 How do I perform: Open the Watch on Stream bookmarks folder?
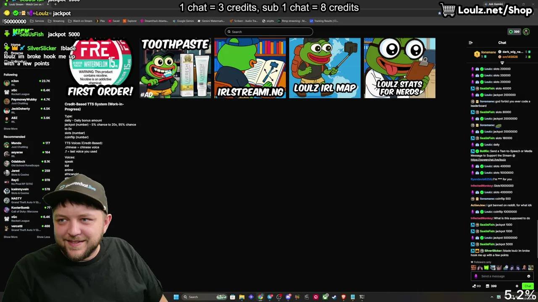(x=80, y=21)
